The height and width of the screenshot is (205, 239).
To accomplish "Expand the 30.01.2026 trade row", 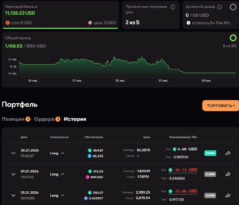I will click(x=13, y=153).
